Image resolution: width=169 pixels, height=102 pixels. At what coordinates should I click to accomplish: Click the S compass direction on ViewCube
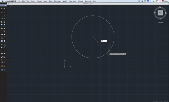[160, 19]
